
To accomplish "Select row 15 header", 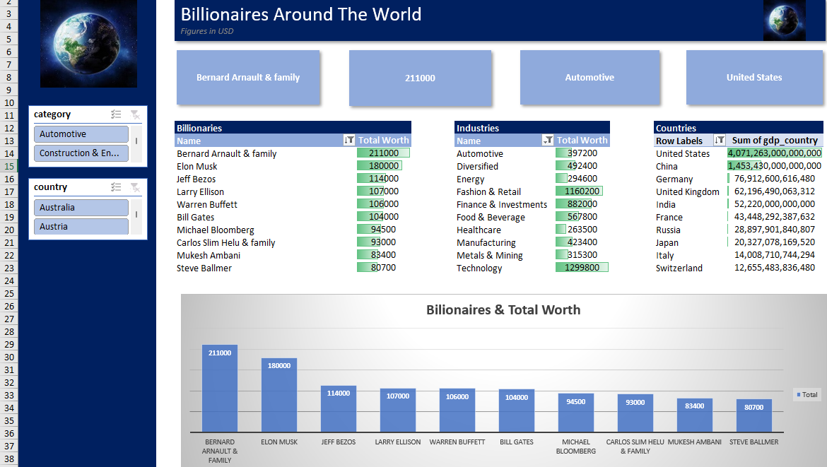I will tap(9, 166).
